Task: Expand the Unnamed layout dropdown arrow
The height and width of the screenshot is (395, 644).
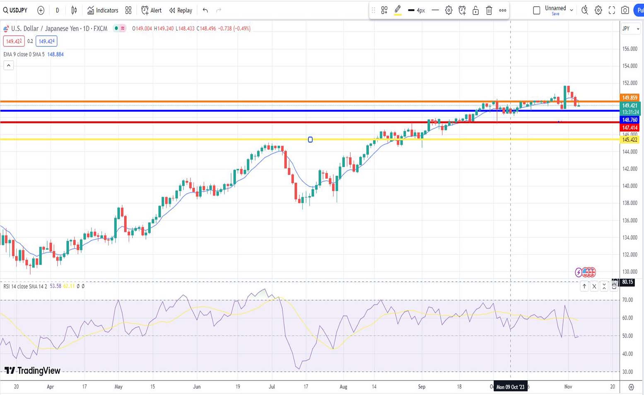Action: [572, 10]
